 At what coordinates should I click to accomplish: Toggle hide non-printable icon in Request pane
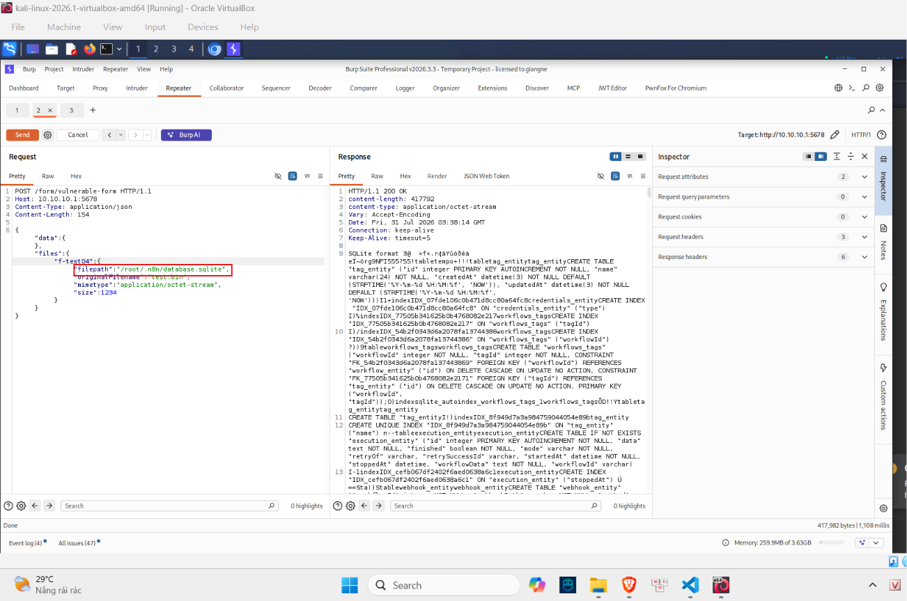click(x=278, y=176)
